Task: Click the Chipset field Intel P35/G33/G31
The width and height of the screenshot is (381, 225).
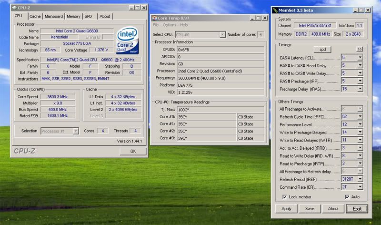Action: pos(315,26)
